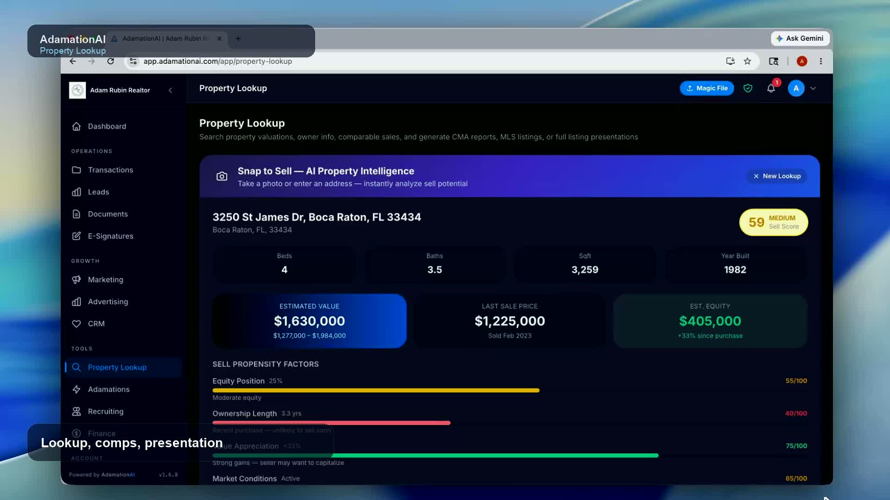
Task: Go forward in the browser
Action: tap(91, 61)
